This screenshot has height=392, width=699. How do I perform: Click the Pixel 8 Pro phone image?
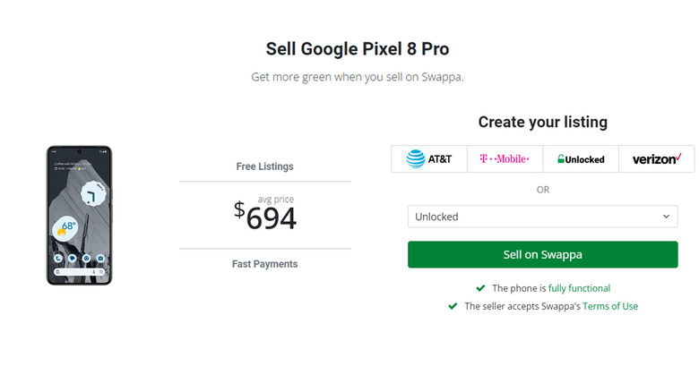coord(79,216)
